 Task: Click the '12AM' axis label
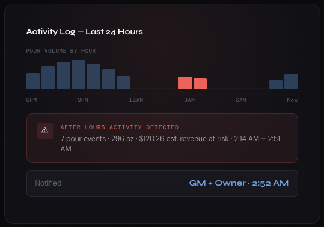pos(136,100)
